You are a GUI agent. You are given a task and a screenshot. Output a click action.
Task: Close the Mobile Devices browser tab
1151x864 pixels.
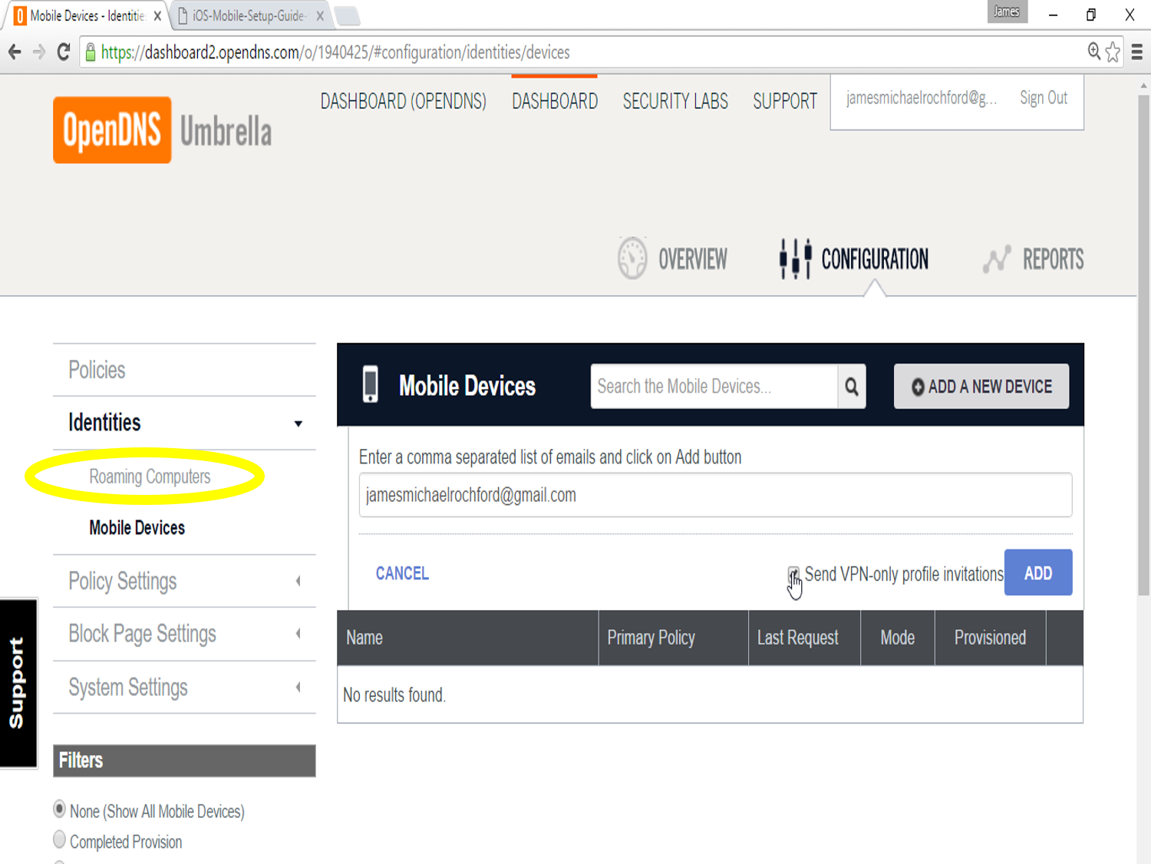click(x=157, y=15)
